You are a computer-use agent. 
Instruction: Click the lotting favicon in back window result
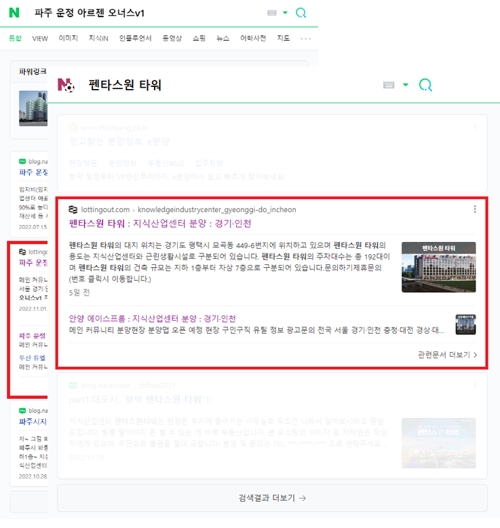click(22, 251)
